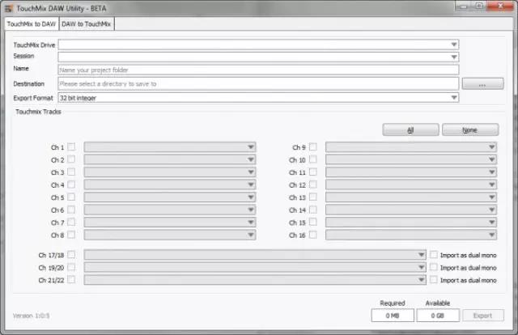The height and width of the screenshot is (335, 518).
Task: Expand the Ch 2 track dropdown
Action: (170, 159)
